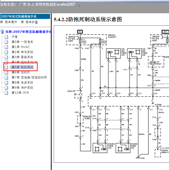Viewport: 169px width, 170px height.
Task: Click the small link after Excelle)2007
Action: click(x=79, y=5)
